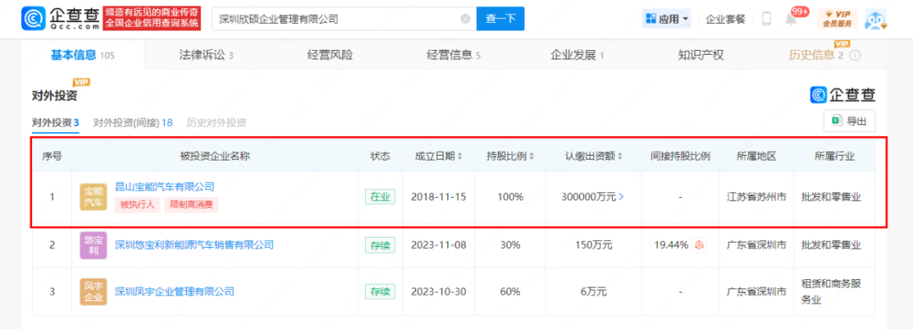The height and width of the screenshot is (329, 913).
Task: Click the info icon beside 历史信息
Action: (x=856, y=56)
